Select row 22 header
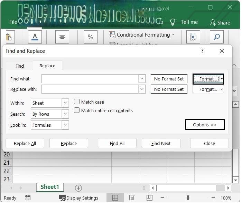This screenshot has width=242, height=203. (7, 171)
